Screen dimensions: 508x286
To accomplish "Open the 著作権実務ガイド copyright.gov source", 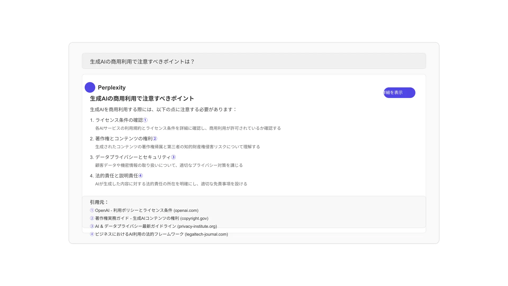I will point(152,218).
